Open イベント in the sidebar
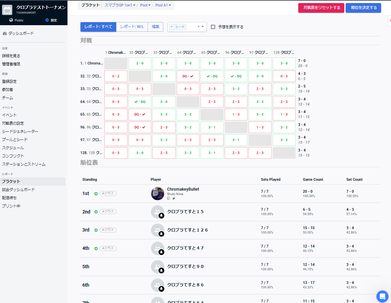 click(9, 115)
